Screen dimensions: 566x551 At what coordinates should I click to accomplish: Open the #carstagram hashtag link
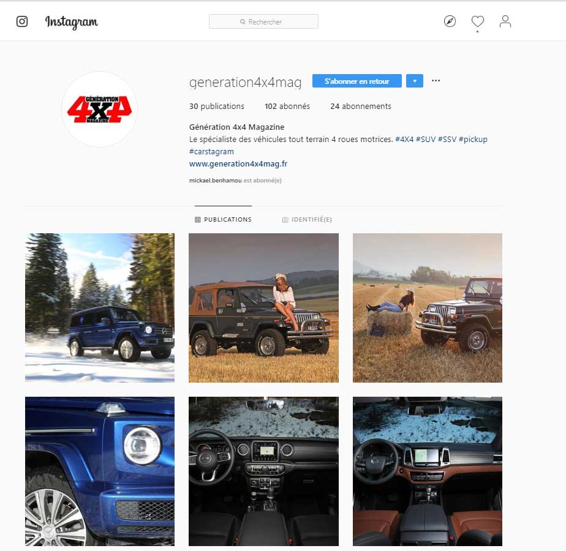click(x=211, y=152)
